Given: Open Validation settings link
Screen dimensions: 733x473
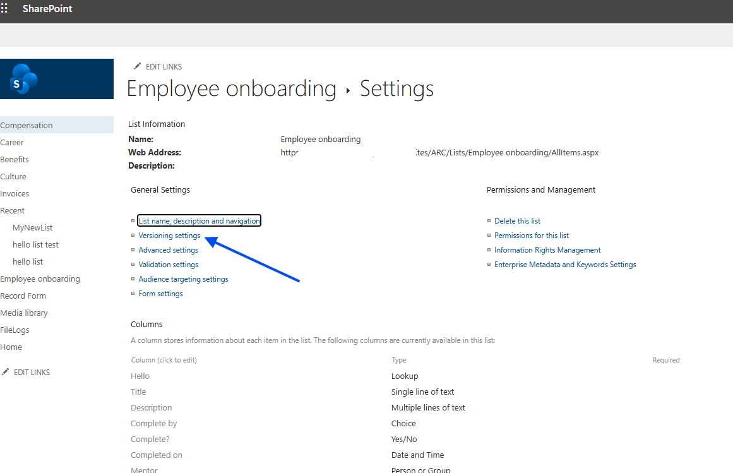Looking at the screenshot, I should [168, 265].
